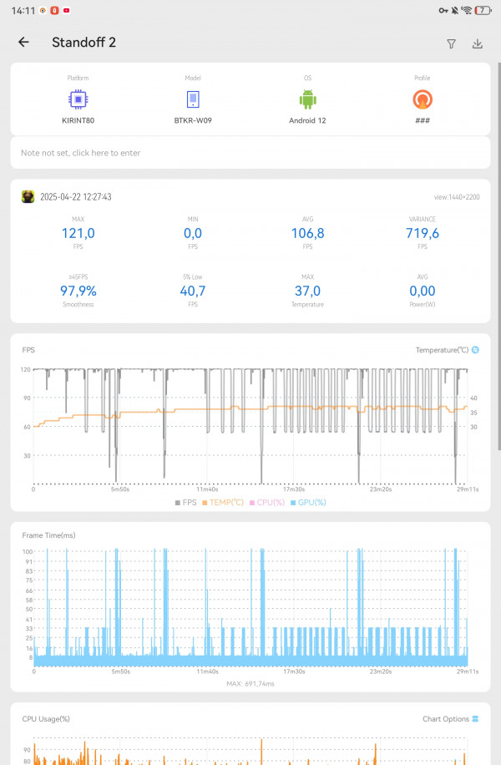Viewport: 501px width, 765px height.
Task: Tap the AVG Power value 0,00
Action: click(423, 291)
